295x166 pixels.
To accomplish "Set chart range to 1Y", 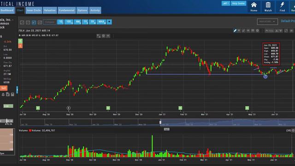I will (x=85, y=22).
